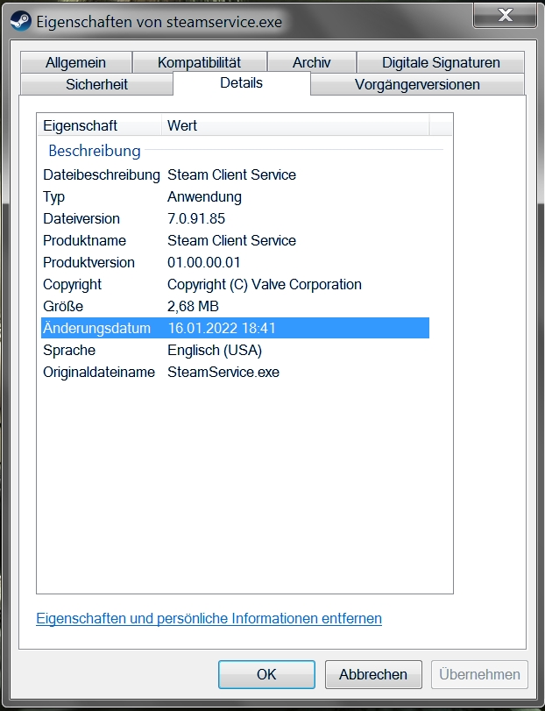Select the Größe 2,68 MB row

click(x=235, y=306)
